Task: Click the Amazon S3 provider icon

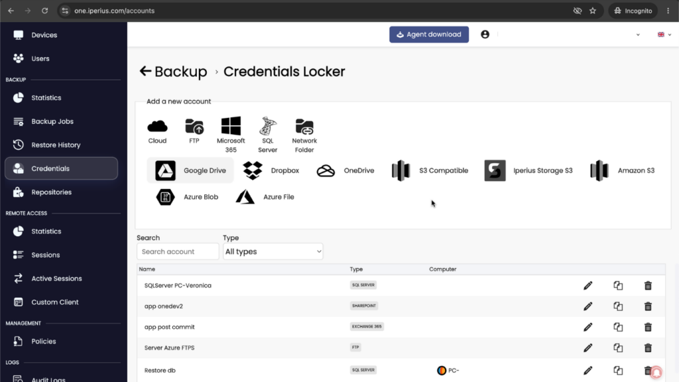Action: pyautogui.click(x=599, y=170)
